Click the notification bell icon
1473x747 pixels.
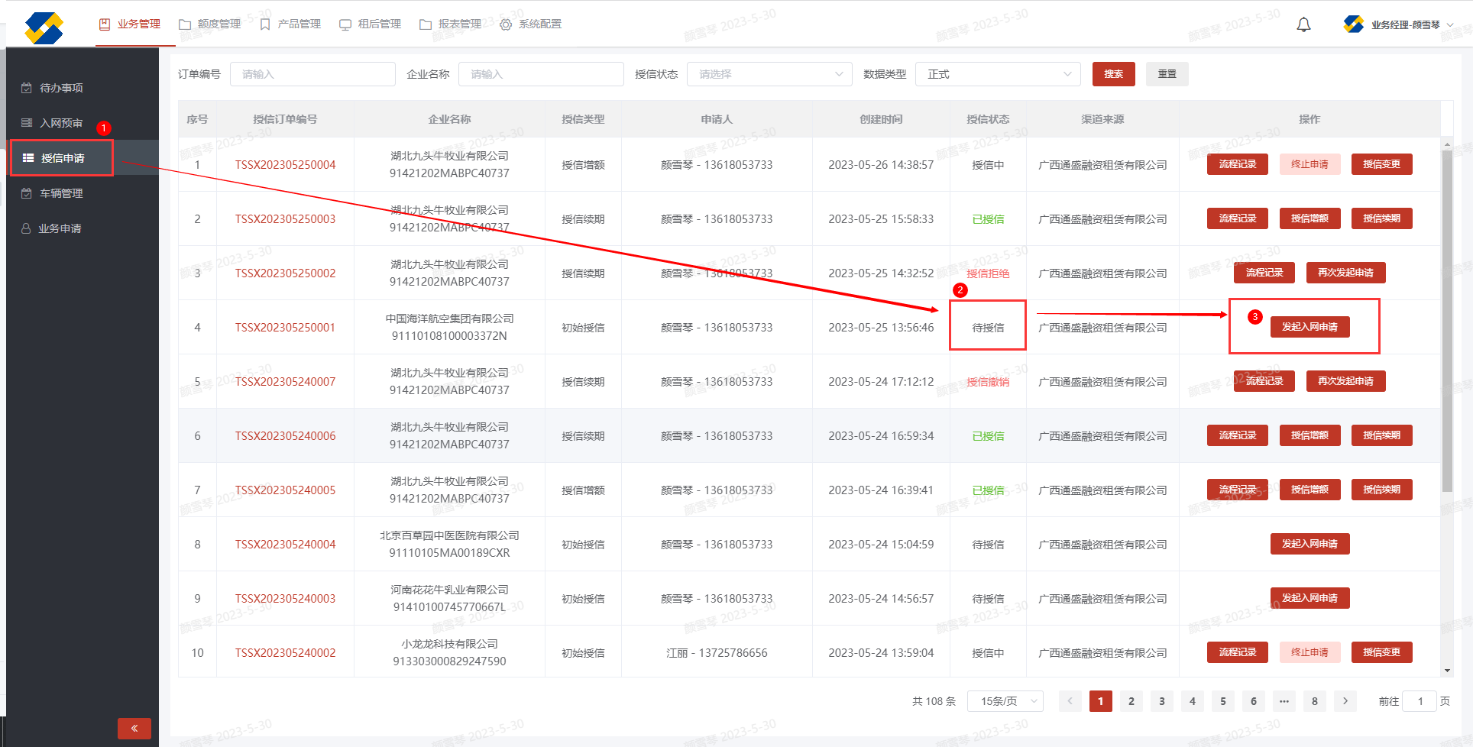1303,24
